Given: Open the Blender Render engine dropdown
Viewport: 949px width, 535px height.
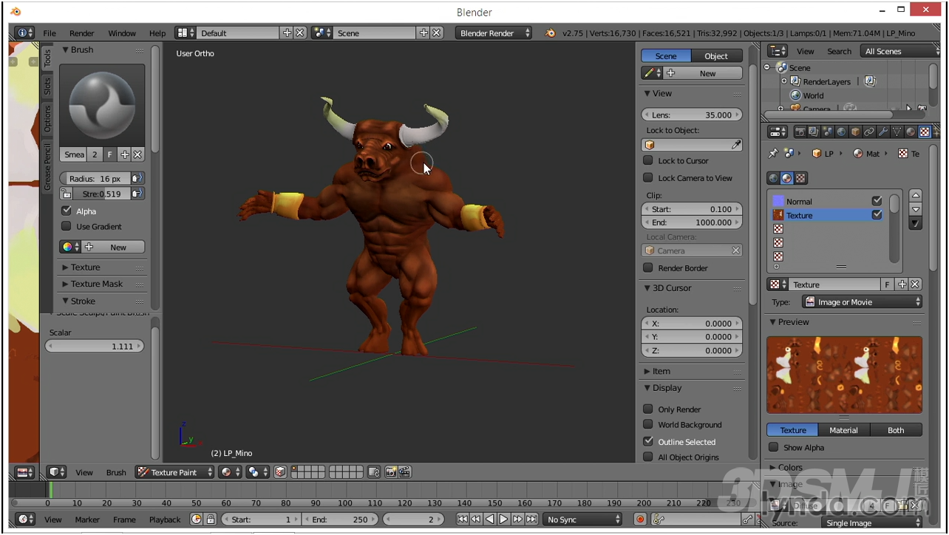Looking at the screenshot, I should pyautogui.click(x=494, y=33).
